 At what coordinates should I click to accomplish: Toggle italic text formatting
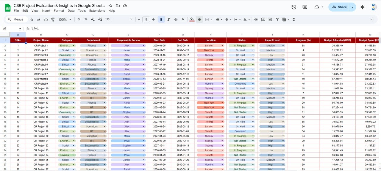tap(168, 19)
